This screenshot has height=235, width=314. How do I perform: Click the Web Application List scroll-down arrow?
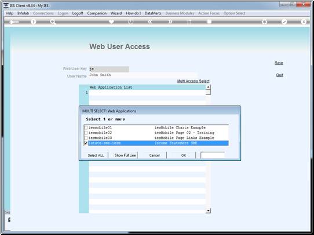click(x=208, y=211)
